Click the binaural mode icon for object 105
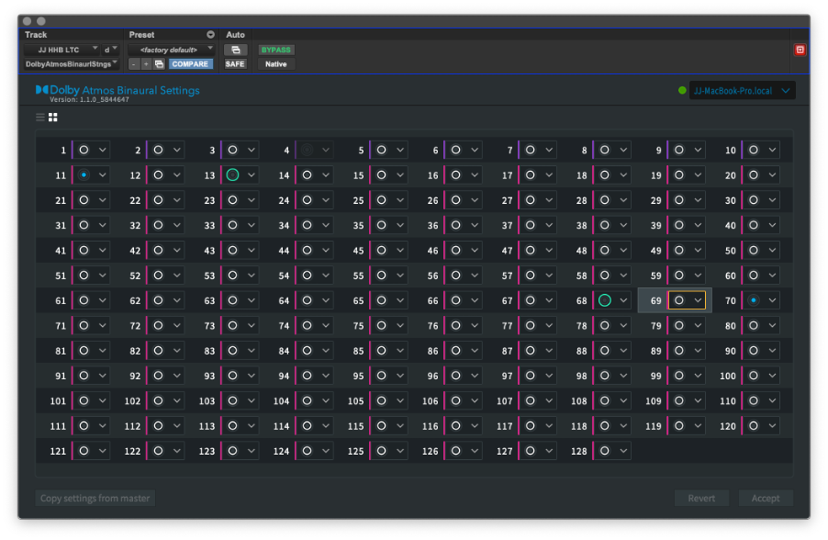828x540 pixels. pos(381,400)
